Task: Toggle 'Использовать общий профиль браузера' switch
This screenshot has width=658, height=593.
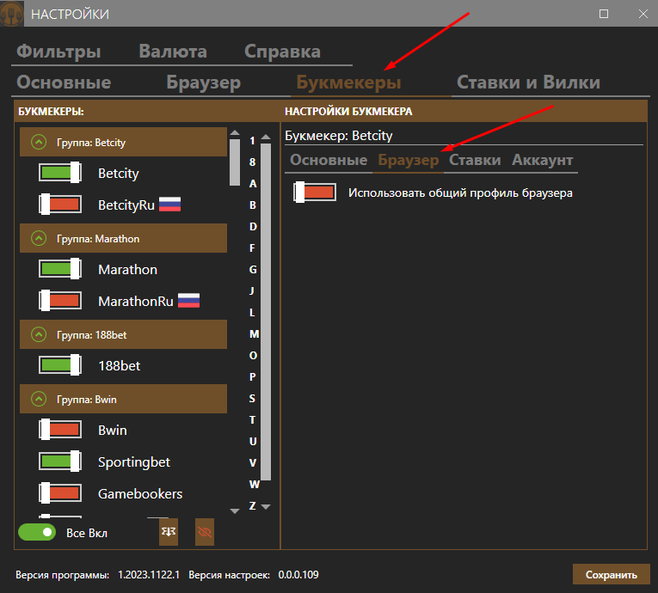Action: click(x=314, y=193)
